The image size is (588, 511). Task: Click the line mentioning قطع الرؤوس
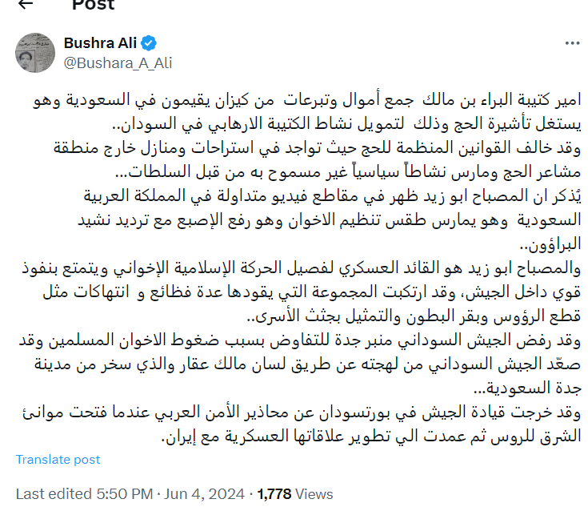pos(414,316)
